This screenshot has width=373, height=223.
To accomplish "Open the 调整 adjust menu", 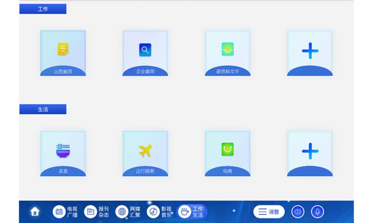I will (x=269, y=212).
